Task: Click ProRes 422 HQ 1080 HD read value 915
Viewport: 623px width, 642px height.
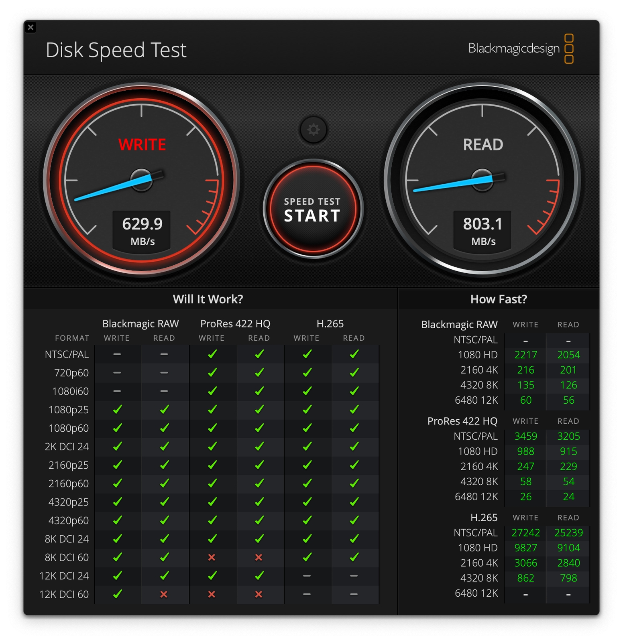Action: coord(568,451)
